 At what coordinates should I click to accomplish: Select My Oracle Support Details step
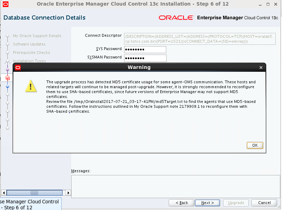click(37, 36)
